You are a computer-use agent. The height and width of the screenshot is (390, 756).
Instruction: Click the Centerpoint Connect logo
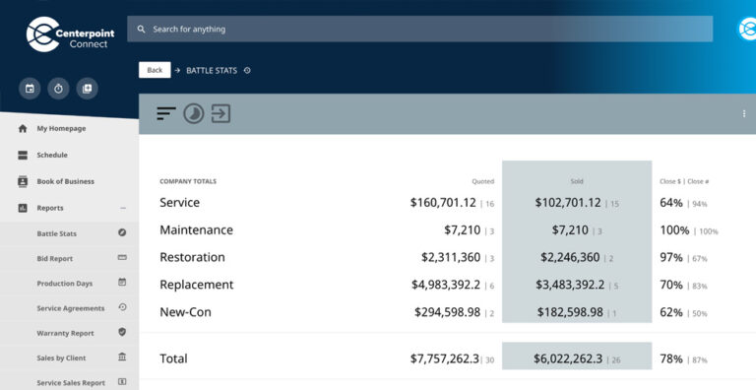[71, 34]
